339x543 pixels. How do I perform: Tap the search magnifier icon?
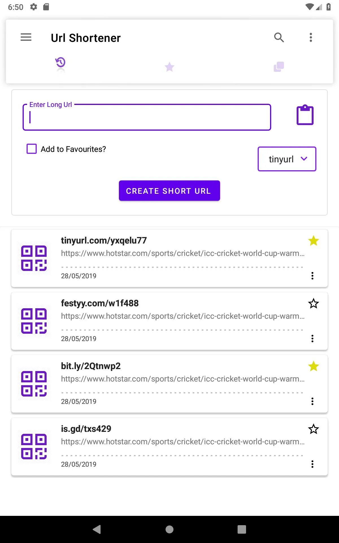coord(279,37)
